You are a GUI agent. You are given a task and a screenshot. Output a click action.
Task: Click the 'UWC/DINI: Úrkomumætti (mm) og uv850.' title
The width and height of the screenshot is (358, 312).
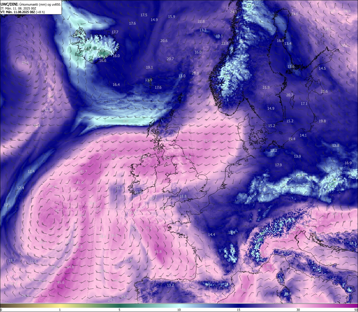coord(30,4)
